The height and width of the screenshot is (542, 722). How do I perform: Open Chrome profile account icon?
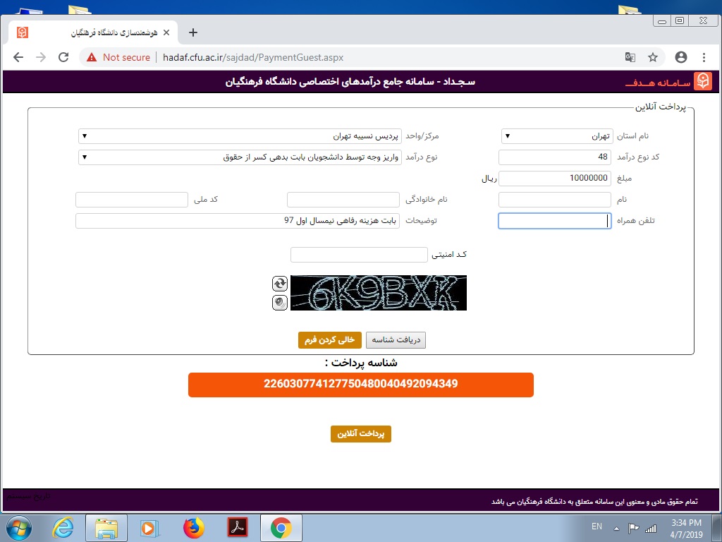point(680,57)
